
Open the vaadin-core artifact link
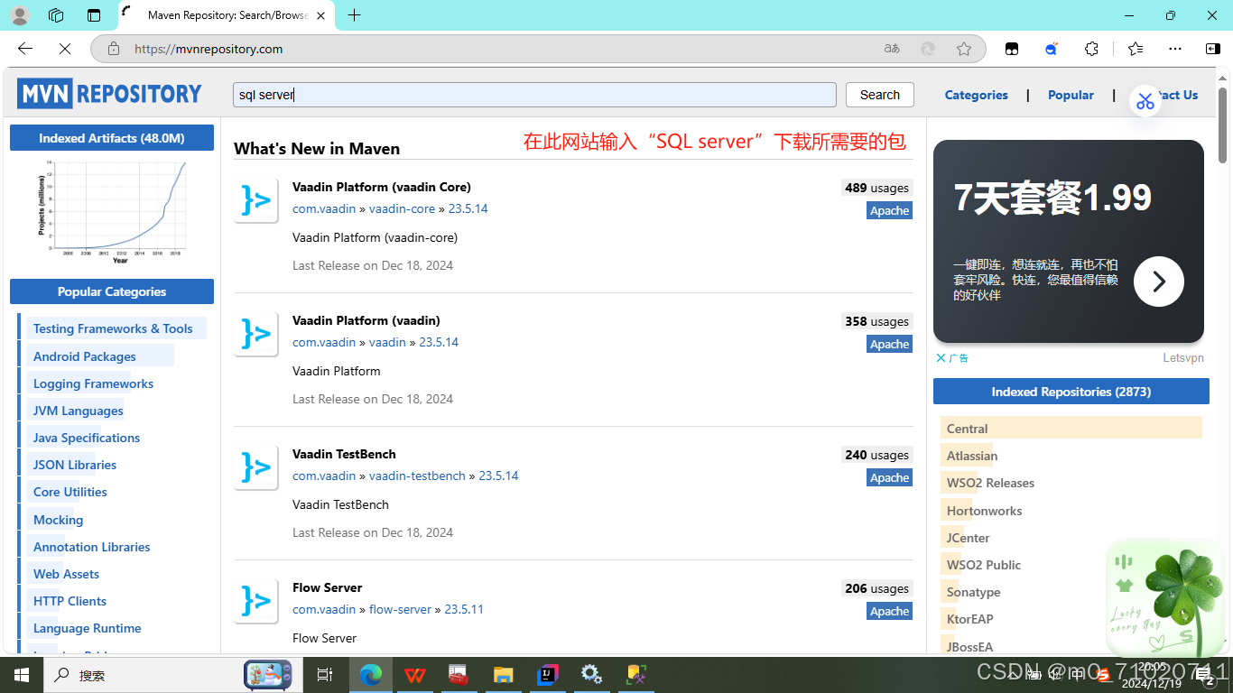click(x=402, y=208)
